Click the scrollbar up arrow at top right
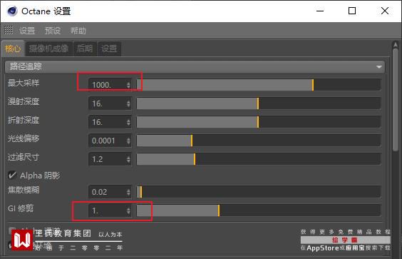Viewport: 402px width, 259px height. (x=396, y=45)
